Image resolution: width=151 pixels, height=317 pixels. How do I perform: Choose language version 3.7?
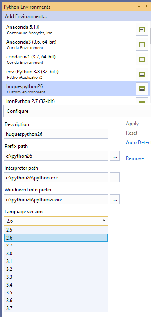coord(56,308)
